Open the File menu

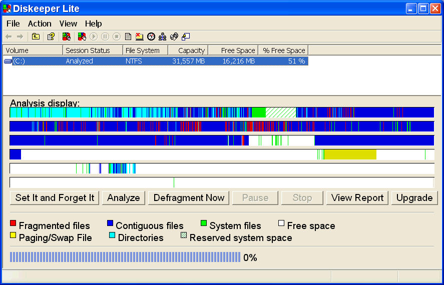click(x=13, y=23)
